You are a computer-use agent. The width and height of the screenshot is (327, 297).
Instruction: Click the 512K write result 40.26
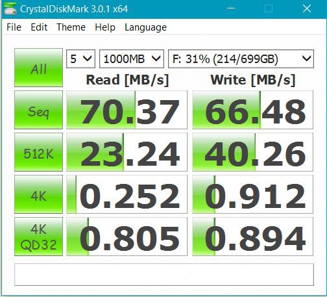252,152
